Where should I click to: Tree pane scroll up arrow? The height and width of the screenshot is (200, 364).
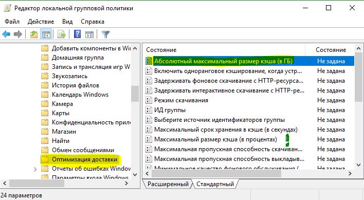135,48
